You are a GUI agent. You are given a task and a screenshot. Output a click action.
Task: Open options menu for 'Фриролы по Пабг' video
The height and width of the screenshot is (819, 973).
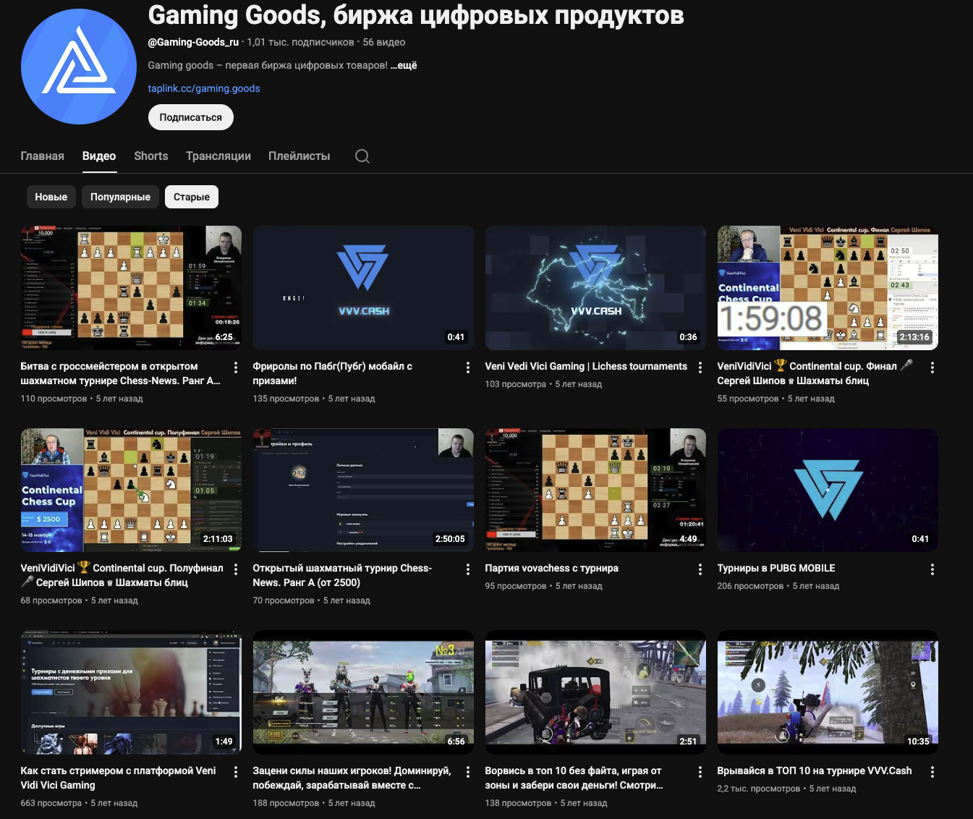click(468, 368)
